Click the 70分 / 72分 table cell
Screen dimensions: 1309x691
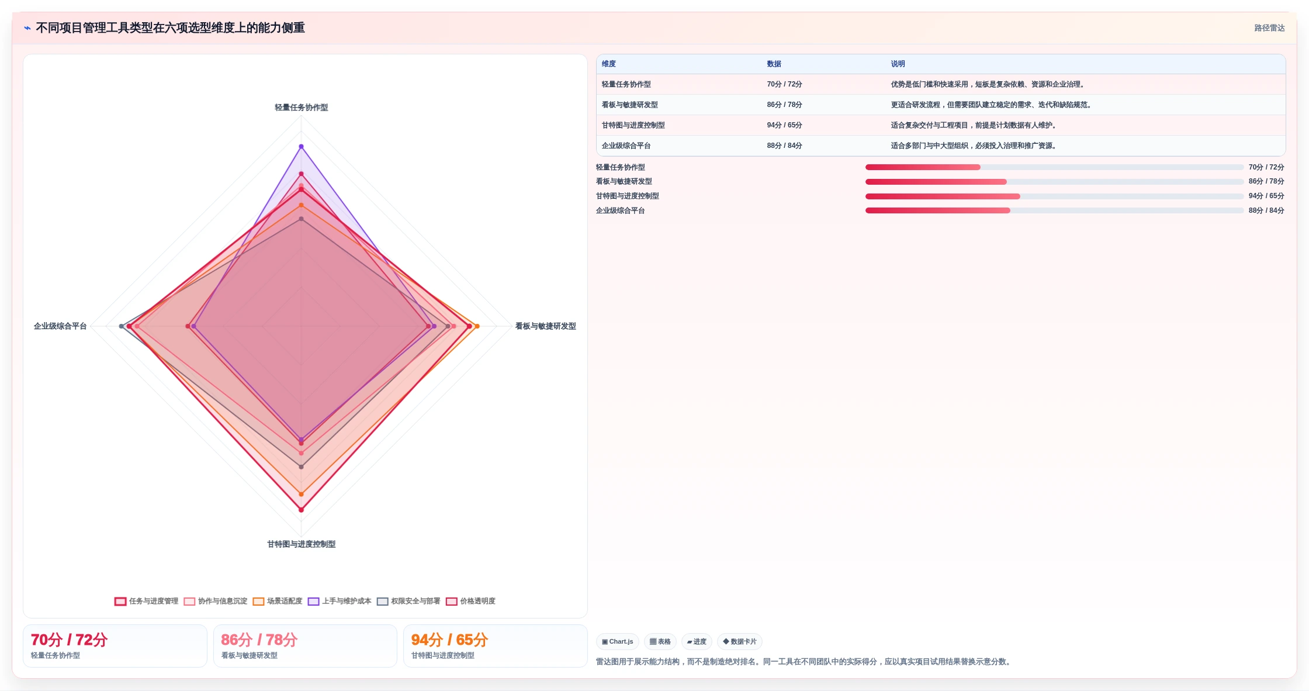click(785, 84)
